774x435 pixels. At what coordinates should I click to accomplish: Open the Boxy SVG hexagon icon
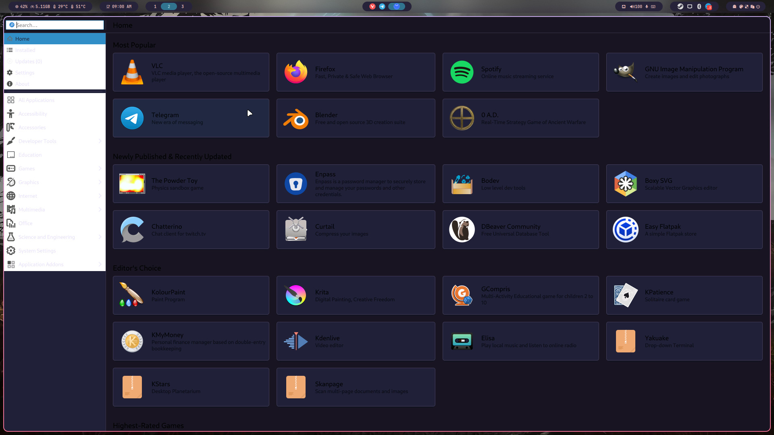[x=625, y=184]
